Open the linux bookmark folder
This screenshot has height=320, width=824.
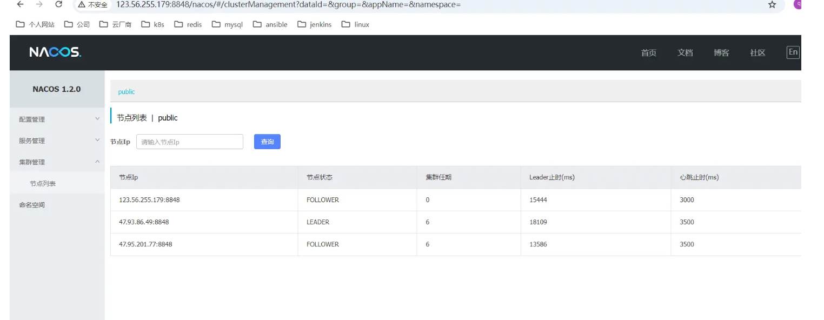tap(356, 24)
